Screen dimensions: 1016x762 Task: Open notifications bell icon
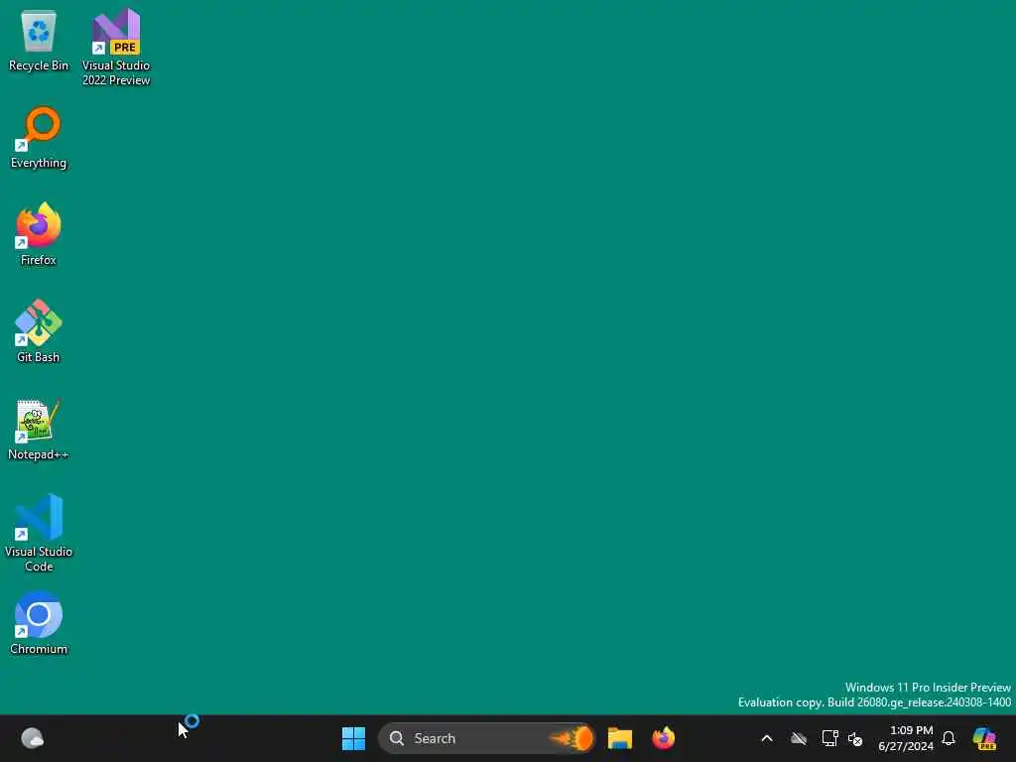click(x=949, y=738)
